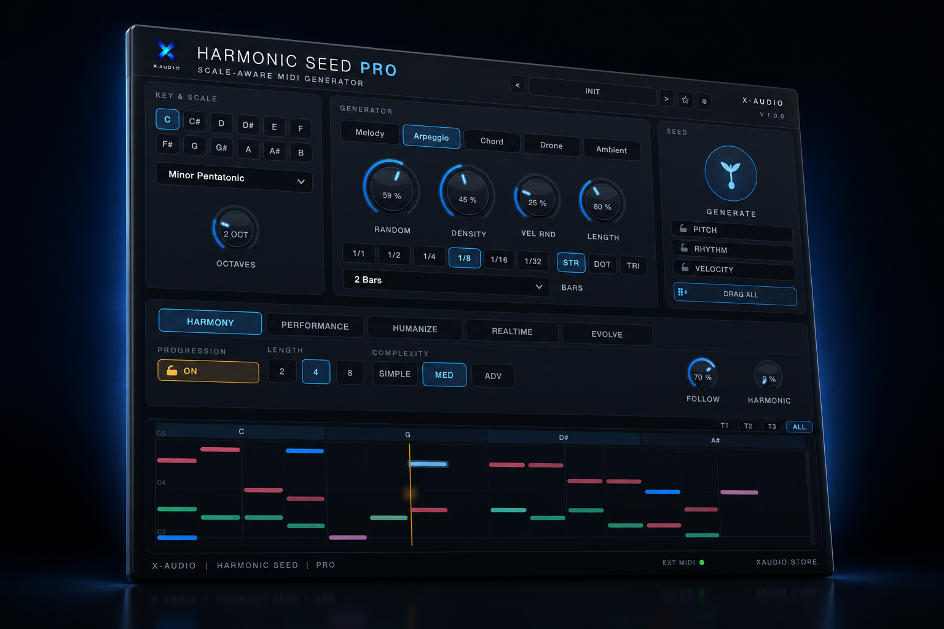Expand bars list via chevron arrow
Viewport: 944px width, 629px height.
tap(539, 287)
